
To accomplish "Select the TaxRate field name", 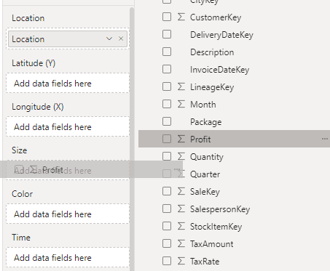I will [x=205, y=262].
